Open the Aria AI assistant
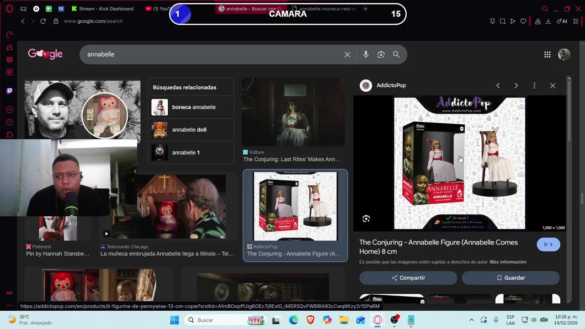Viewport: 585px width, 329px height. (562, 21)
